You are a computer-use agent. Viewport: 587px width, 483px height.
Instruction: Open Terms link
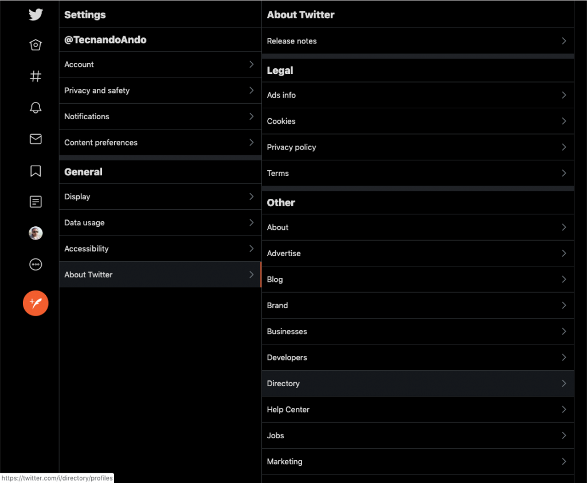[418, 173]
